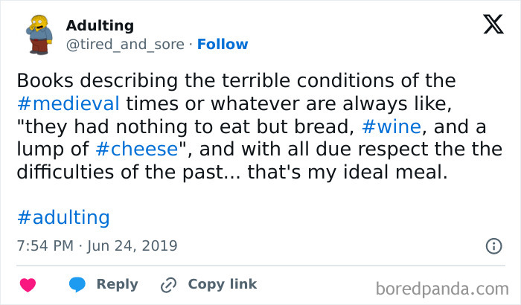Image resolution: width=521 pixels, height=305 pixels.
Task: Click the chain link icon
Action: click(168, 284)
